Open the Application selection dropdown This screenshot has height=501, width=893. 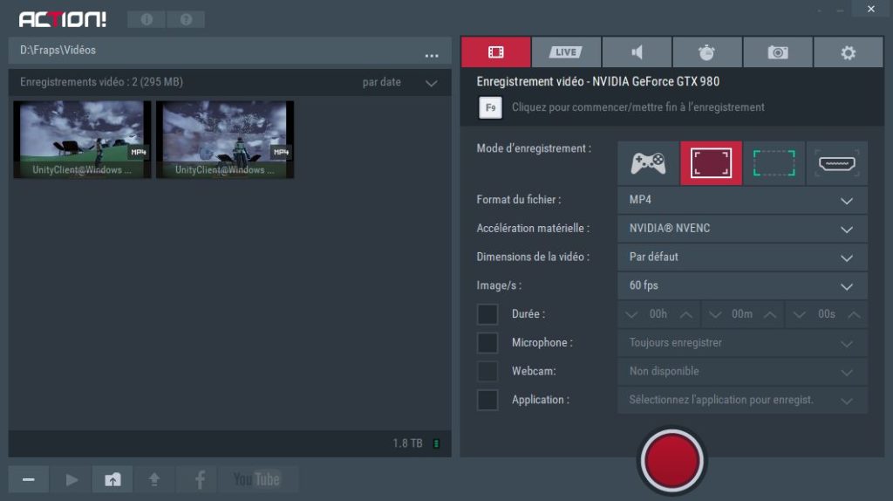[x=743, y=400]
